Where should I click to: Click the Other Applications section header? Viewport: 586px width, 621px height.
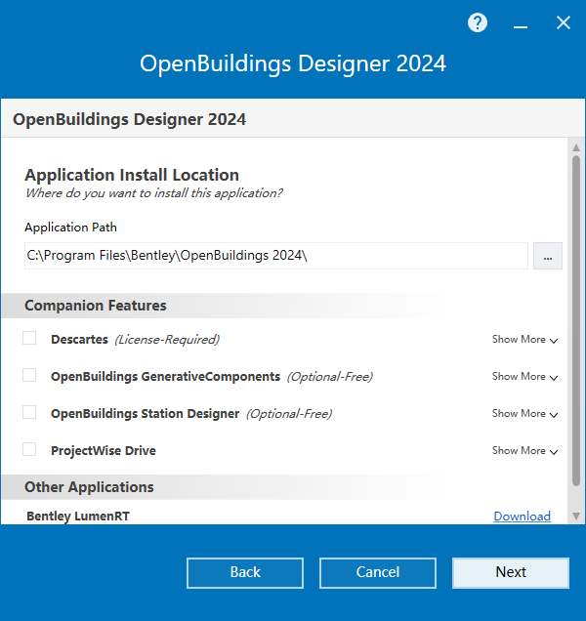point(89,487)
